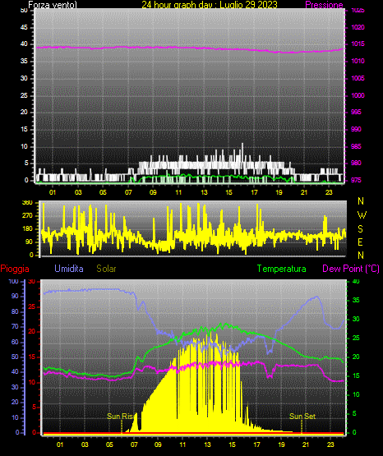This screenshot has height=456, width=383.
Task: Click the Forza vento axis title
Action: click(x=53, y=5)
